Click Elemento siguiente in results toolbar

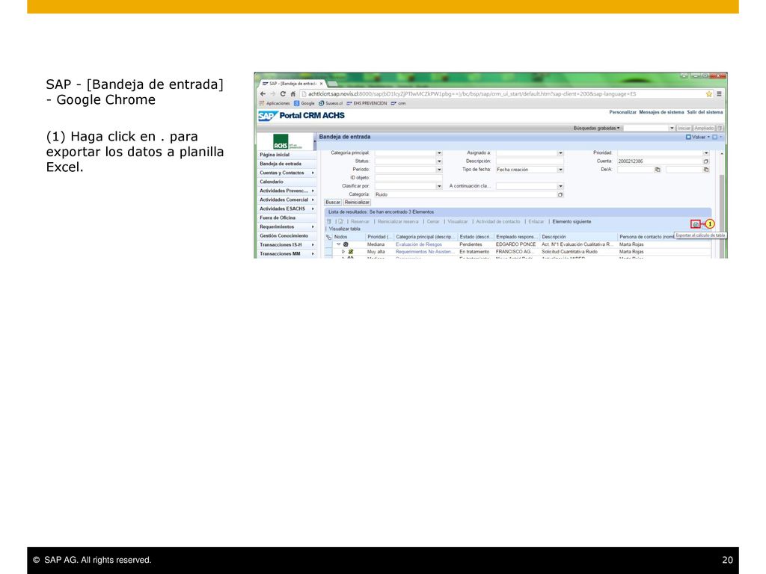click(x=572, y=221)
